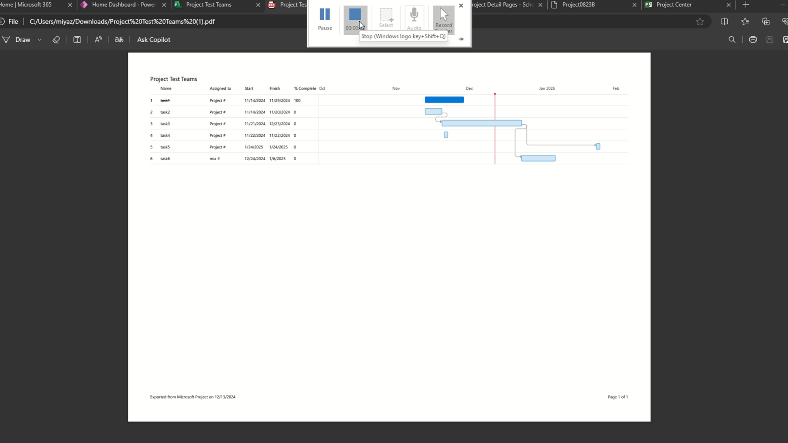Switch to the Home Dashboard tab
The height and width of the screenshot is (443, 788).
coord(124,5)
